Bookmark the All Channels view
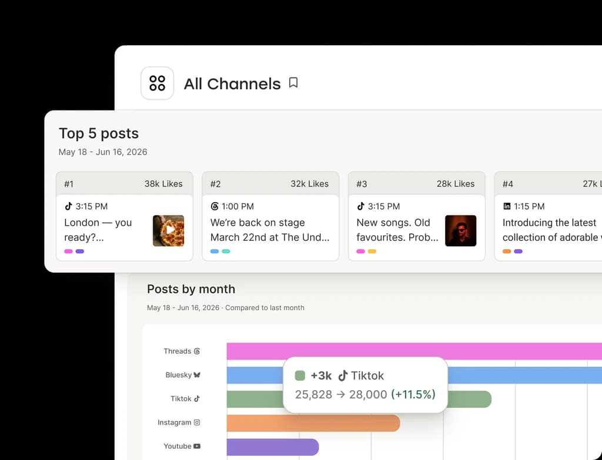This screenshot has height=460, width=602. pos(293,83)
